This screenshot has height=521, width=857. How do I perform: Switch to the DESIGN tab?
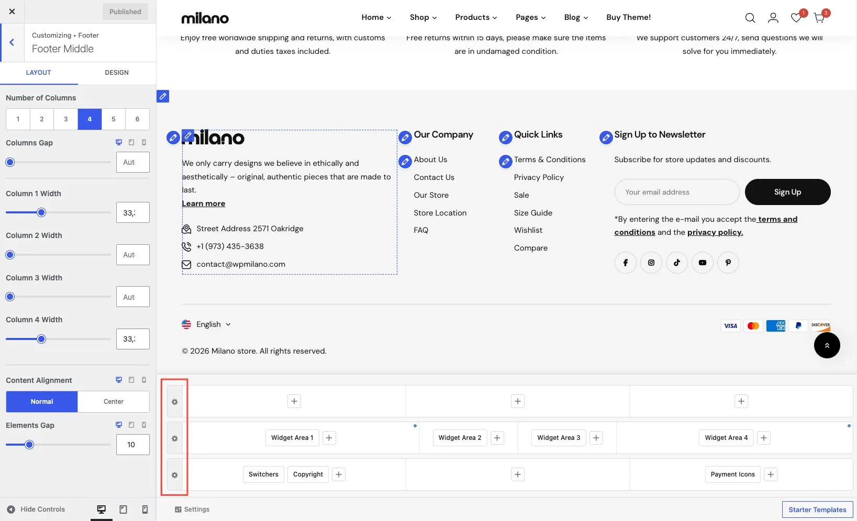117,73
